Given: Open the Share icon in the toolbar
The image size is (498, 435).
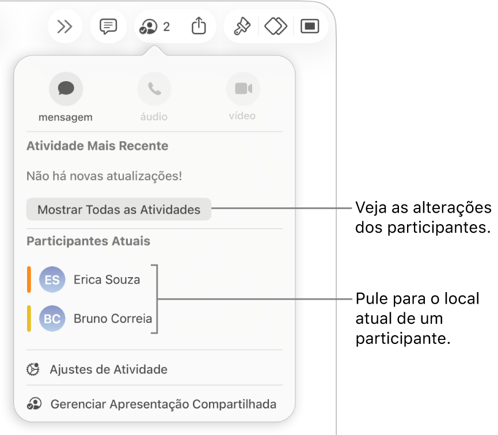Looking at the screenshot, I should point(199,27).
